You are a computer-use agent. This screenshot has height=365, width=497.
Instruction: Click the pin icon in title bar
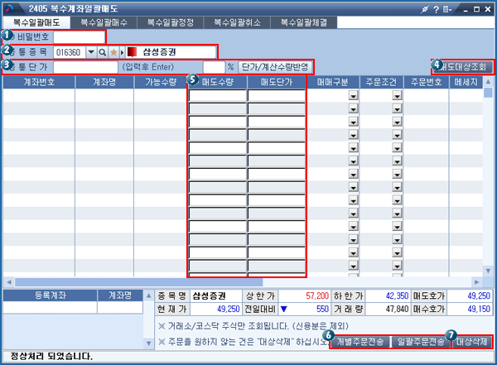pos(424,8)
